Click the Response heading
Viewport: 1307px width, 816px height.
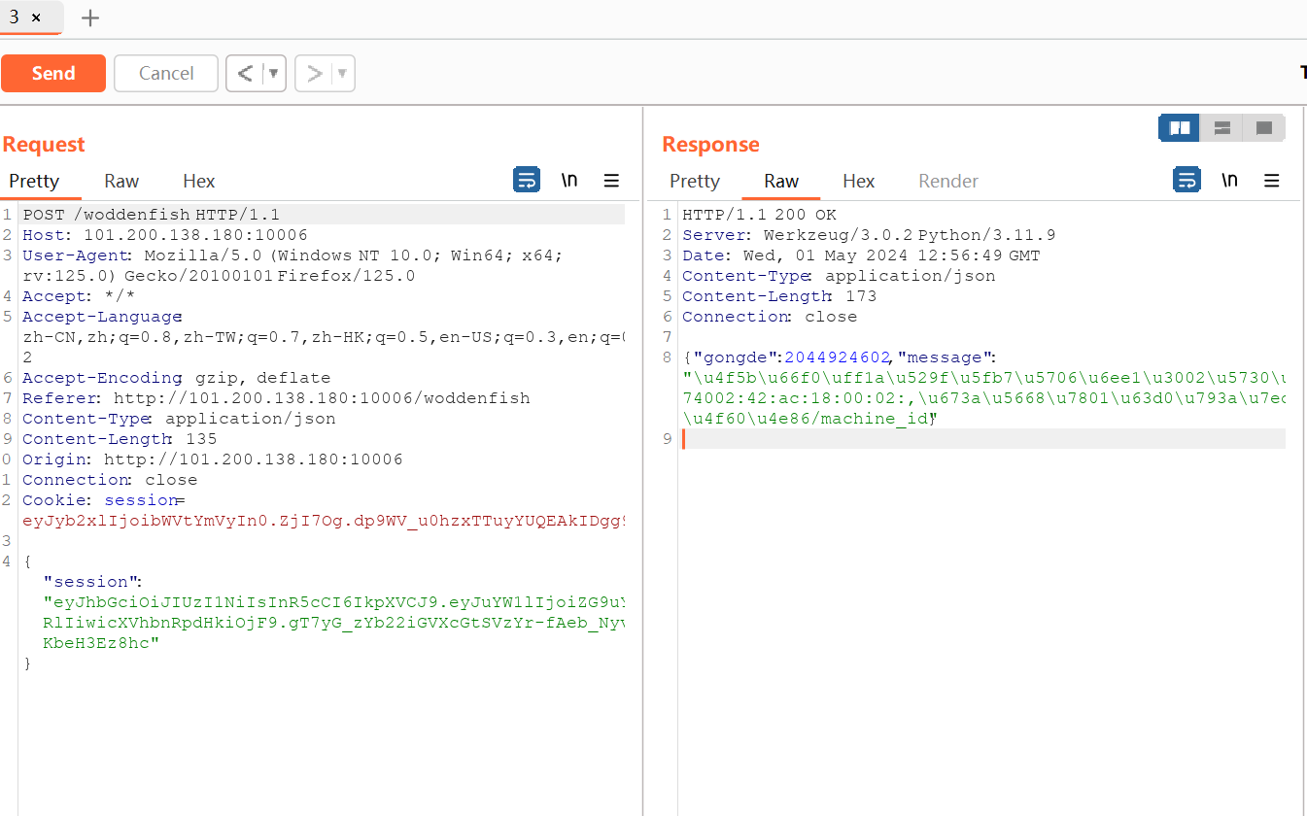click(710, 144)
